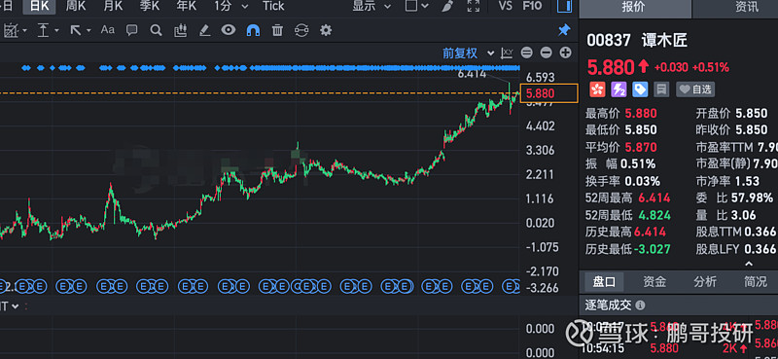Click the sync drawings icon
778x359 pixels.
(x=301, y=31)
